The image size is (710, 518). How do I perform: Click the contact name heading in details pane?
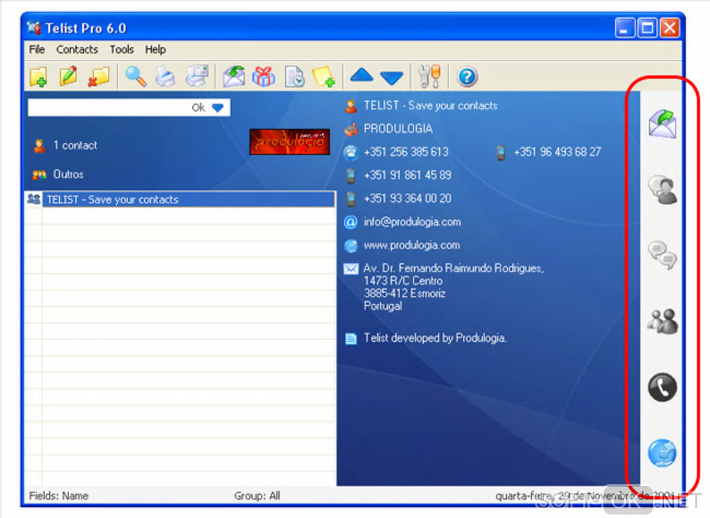[x=430, y=106]
